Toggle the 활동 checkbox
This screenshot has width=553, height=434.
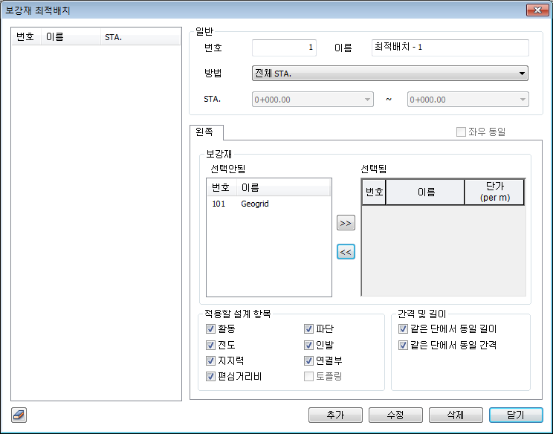[211, 329]
